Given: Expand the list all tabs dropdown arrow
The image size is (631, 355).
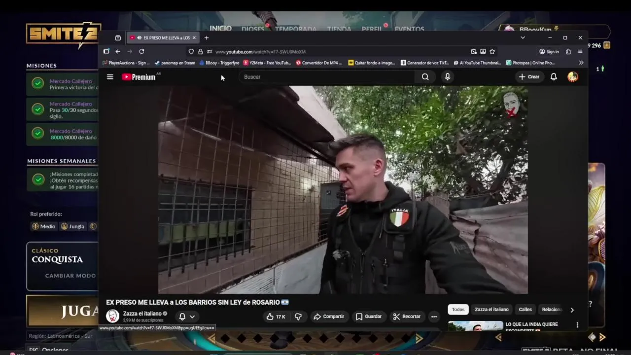Looking at the screenshot, I should click(x=523, y=38).
